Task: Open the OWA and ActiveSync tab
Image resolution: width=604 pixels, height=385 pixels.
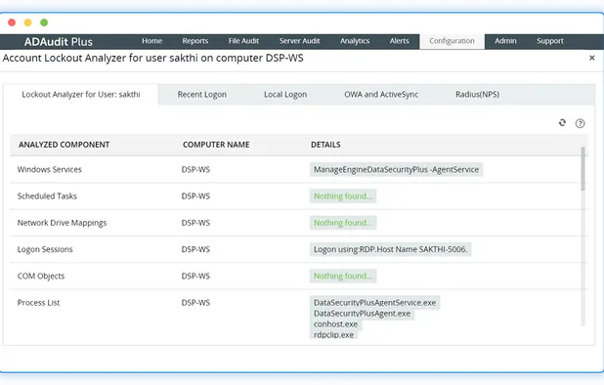Action: [x=381, y=95]
